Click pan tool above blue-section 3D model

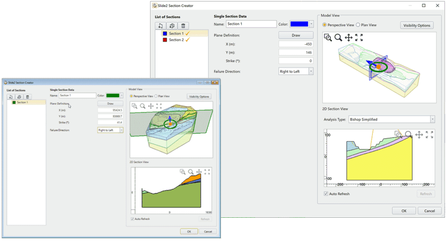pyautogui.click(x=349, y=38)
